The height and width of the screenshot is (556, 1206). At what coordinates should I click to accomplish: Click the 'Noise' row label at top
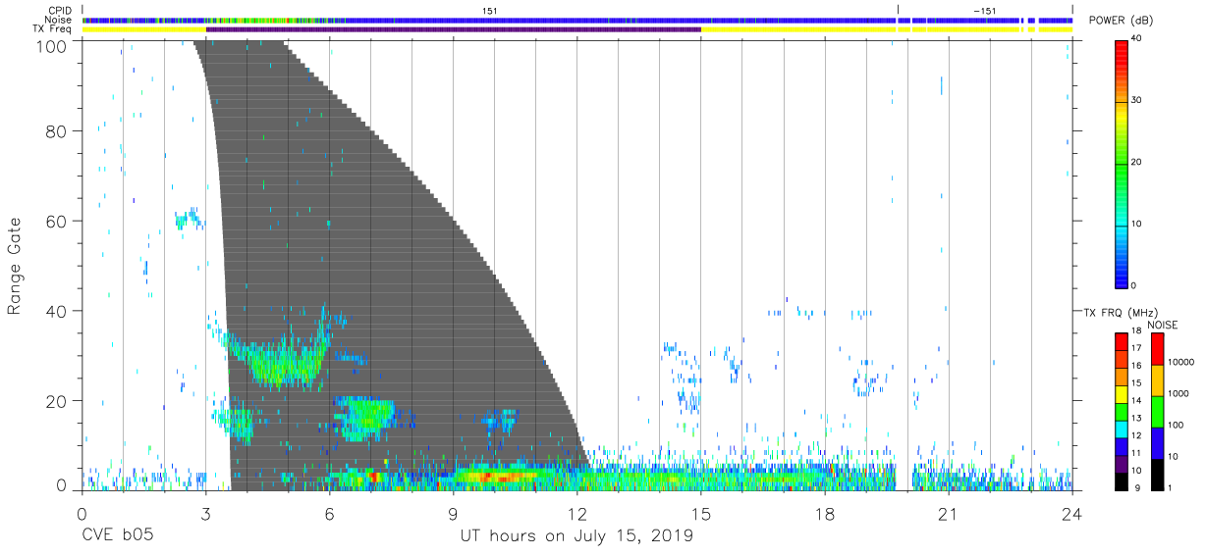pos(60,20)
